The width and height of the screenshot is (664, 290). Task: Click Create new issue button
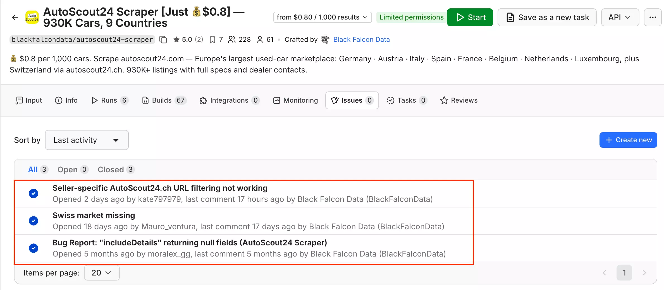(628, 140)
